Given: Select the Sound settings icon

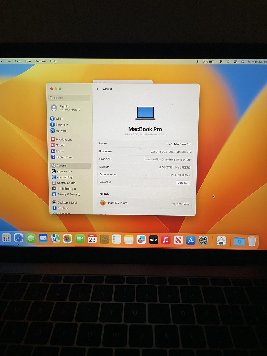Looking at the screenshot, I should (x=60, y=145).
